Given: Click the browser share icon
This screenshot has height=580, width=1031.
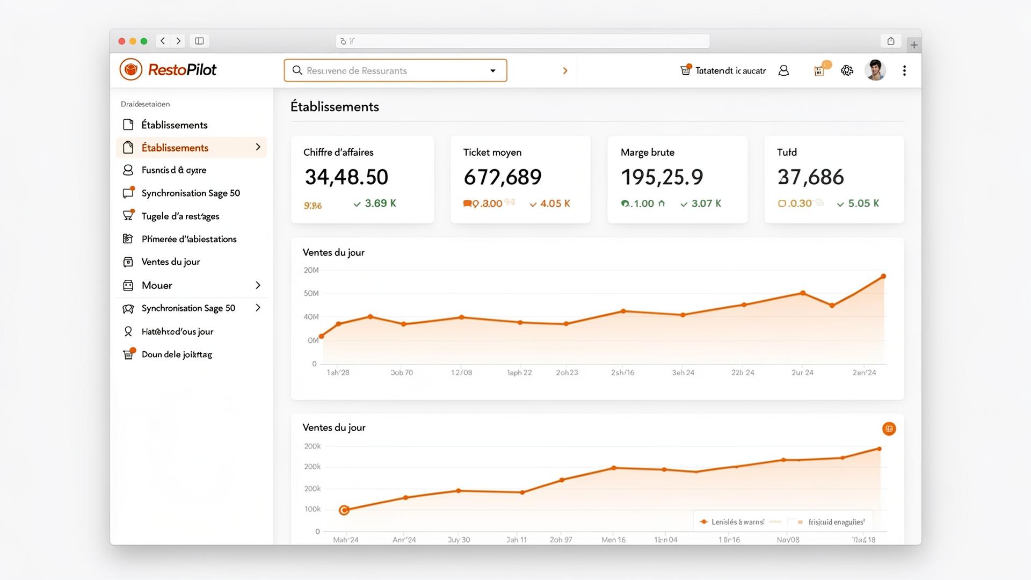Looking at the screenshot, I should (891, 41).
